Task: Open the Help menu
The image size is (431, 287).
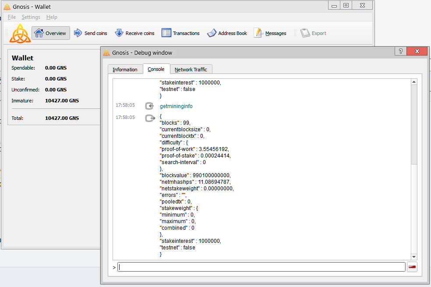Action: click(x=52, y=17)
